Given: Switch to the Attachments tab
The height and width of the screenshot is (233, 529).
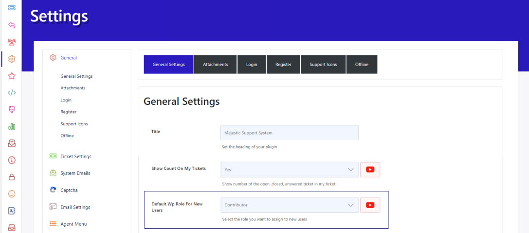Looking at the screenshot, I should pos(215,65).
